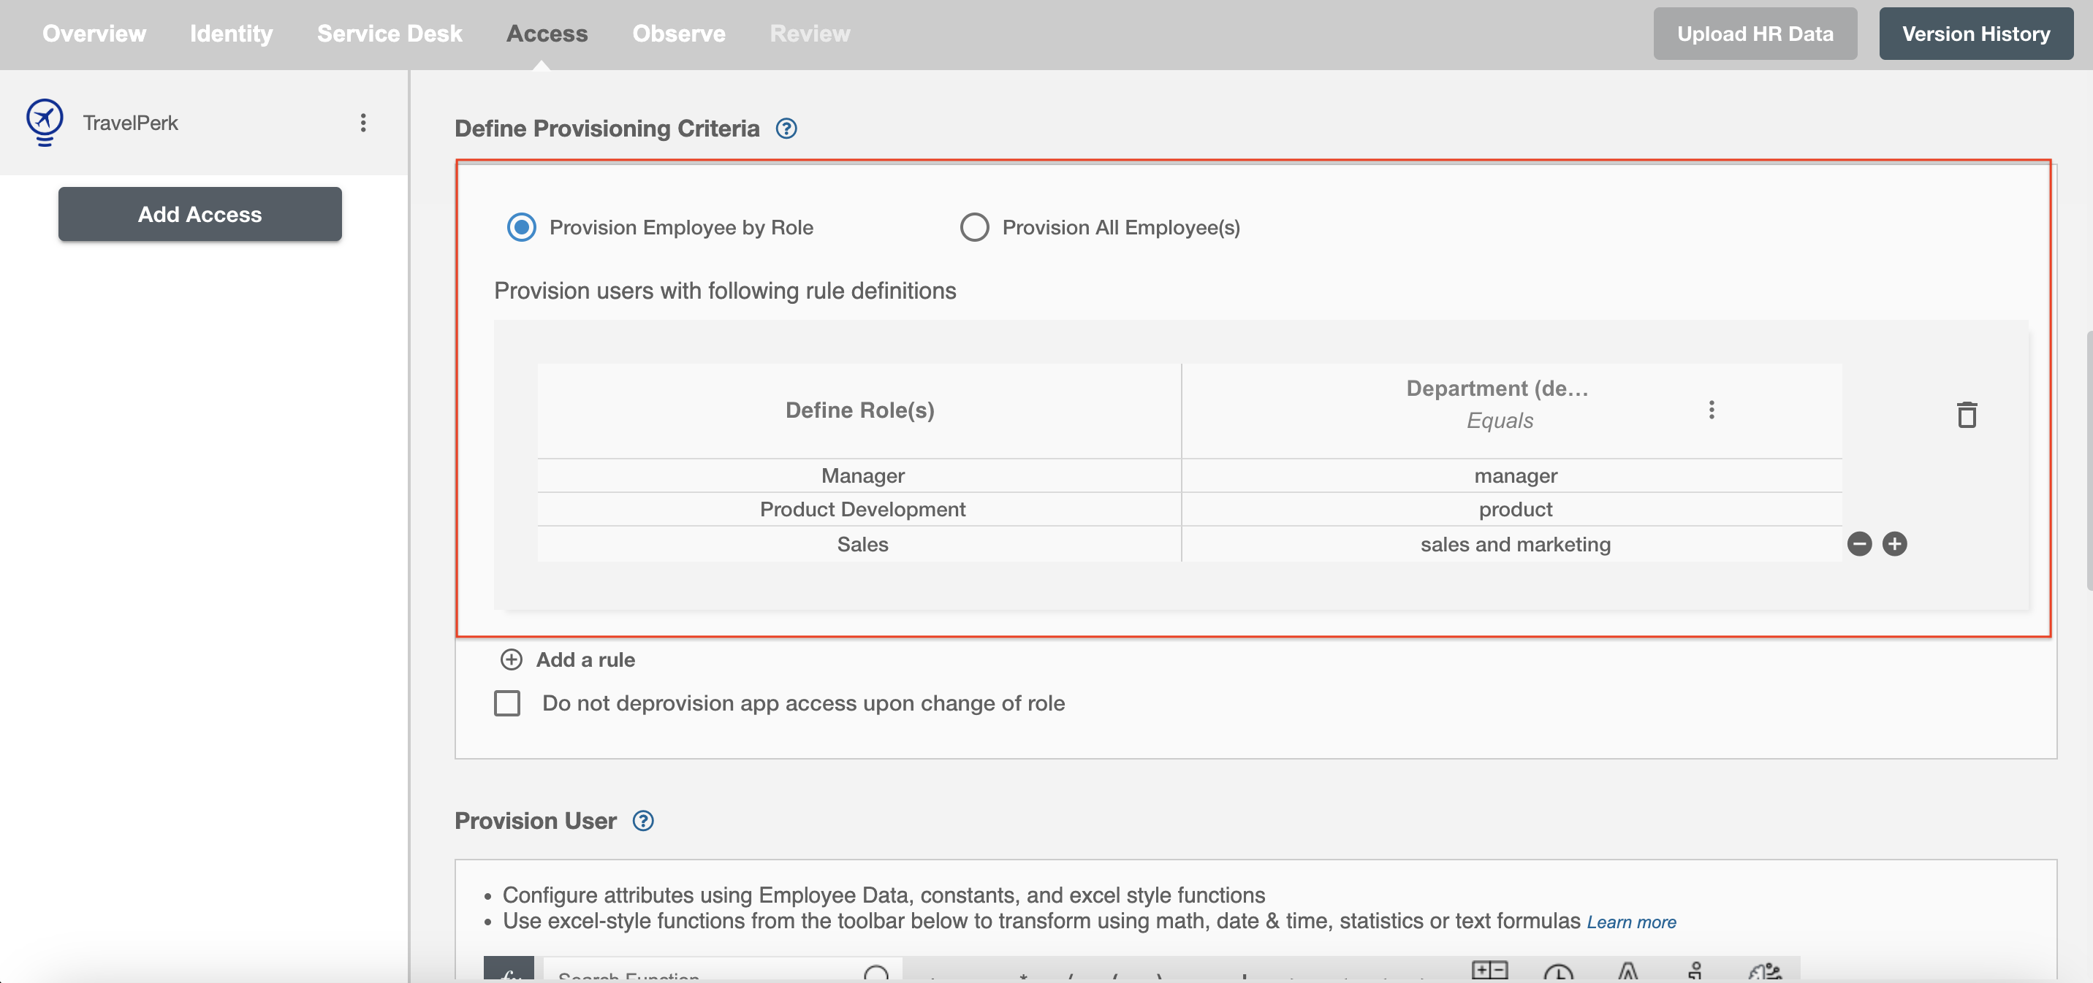This screenshot has height=983, width=2093.
Task: Select Provision All Employee(s) option
Action: tap(974, 227)
